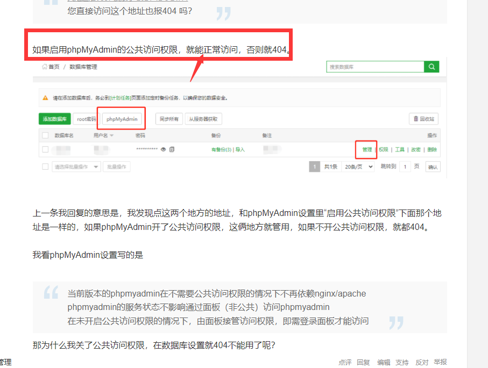Click the 导入 import link

[x=240, y=149]
